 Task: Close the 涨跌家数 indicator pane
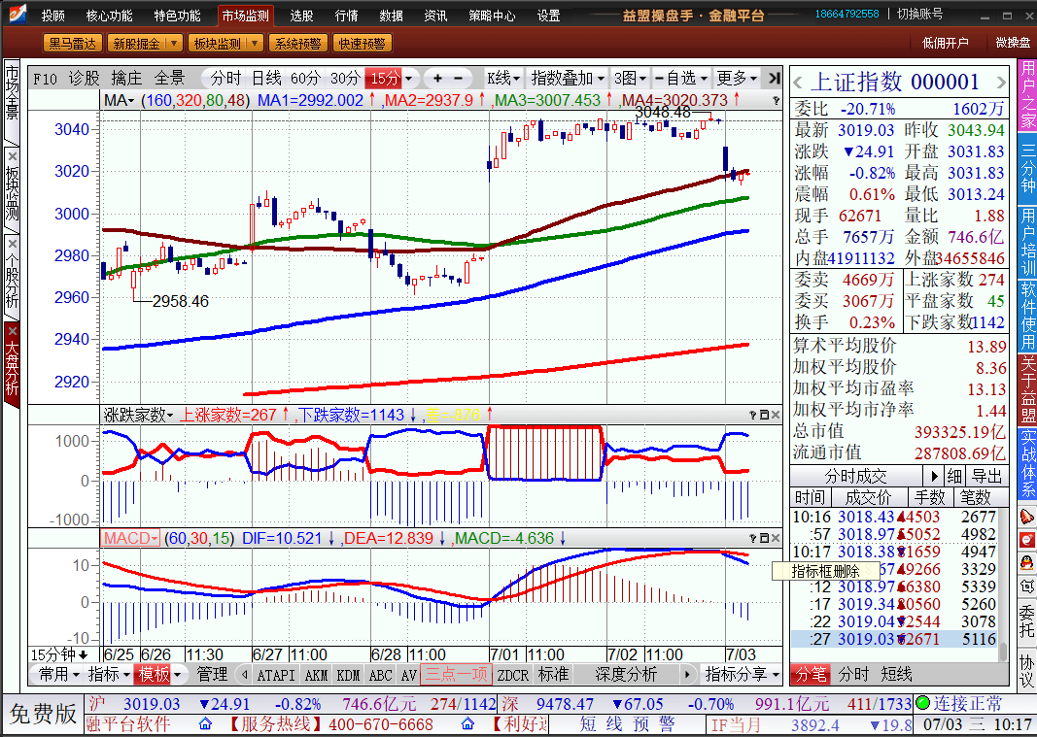pos(776,415)
